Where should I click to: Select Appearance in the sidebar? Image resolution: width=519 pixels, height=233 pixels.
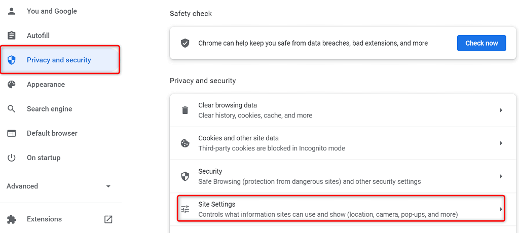(x=46, y=85)
